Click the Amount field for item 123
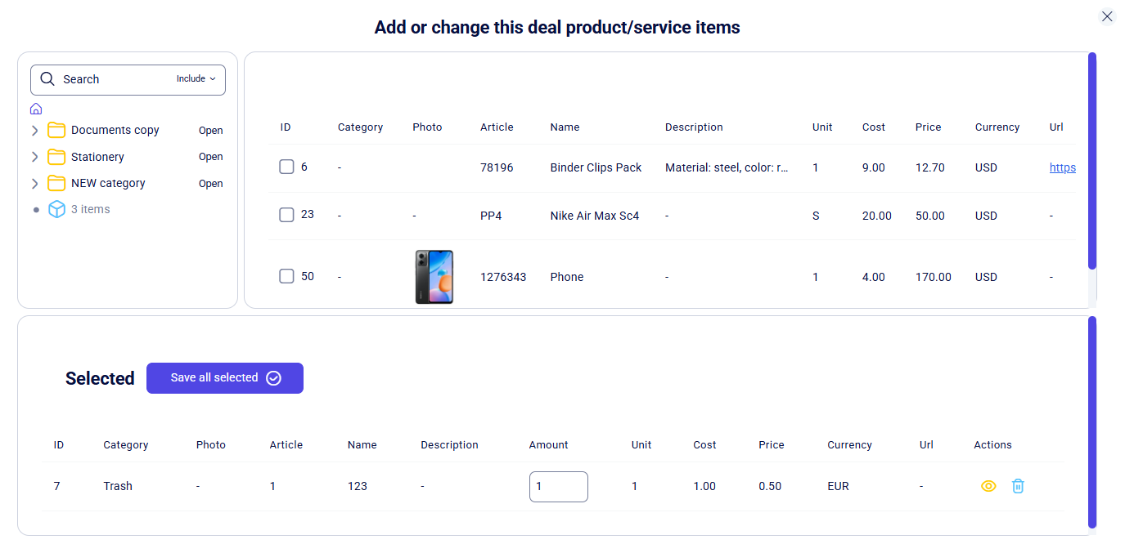Screen dimensions: 1125x544 coord(559,487)
